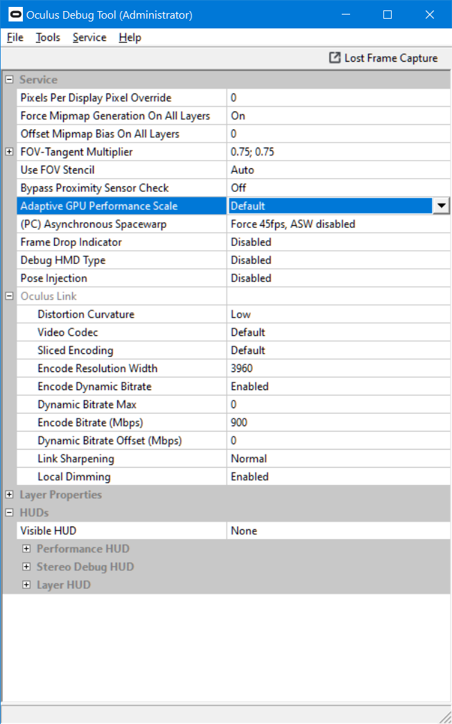Select the Local Dimming label
Image resolution: width=452 pixels, height=724 pixels.
click(x=74, y=476)
